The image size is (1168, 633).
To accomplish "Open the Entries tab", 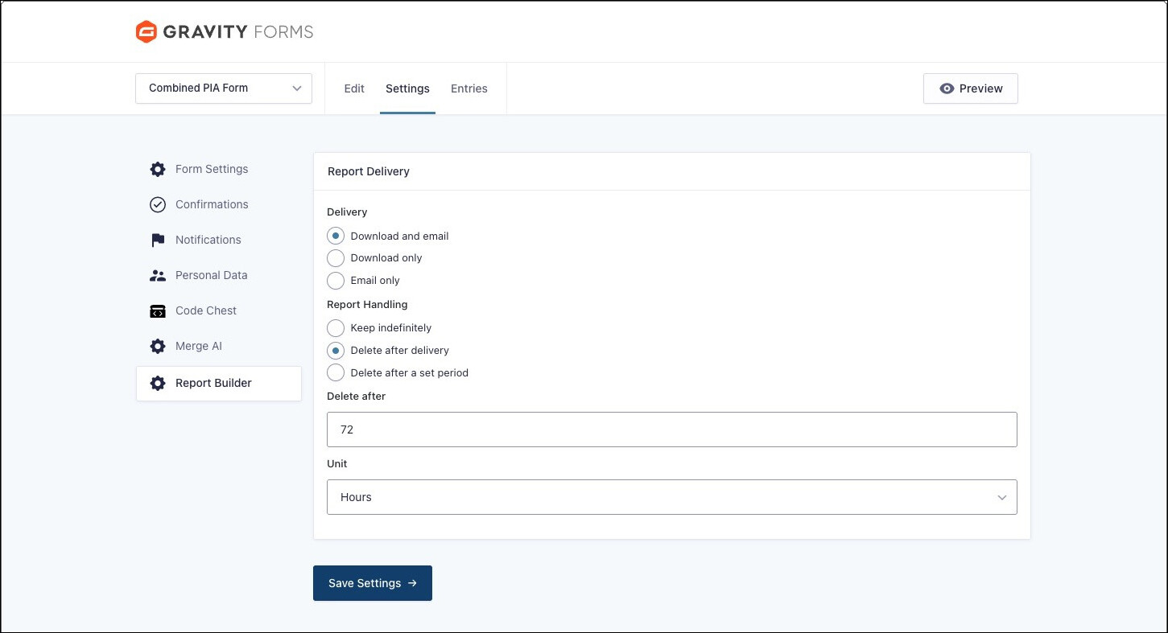I will [468, 88].
